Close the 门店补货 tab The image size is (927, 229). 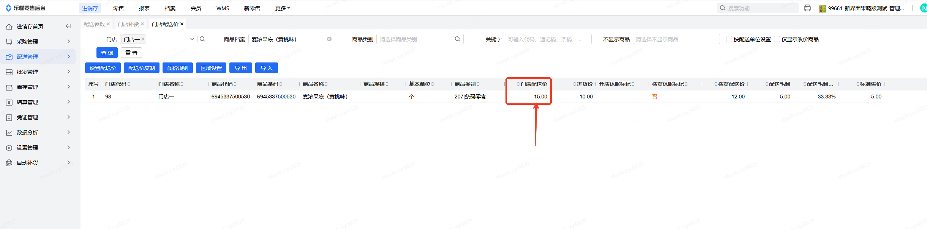(x=142, y=24)
